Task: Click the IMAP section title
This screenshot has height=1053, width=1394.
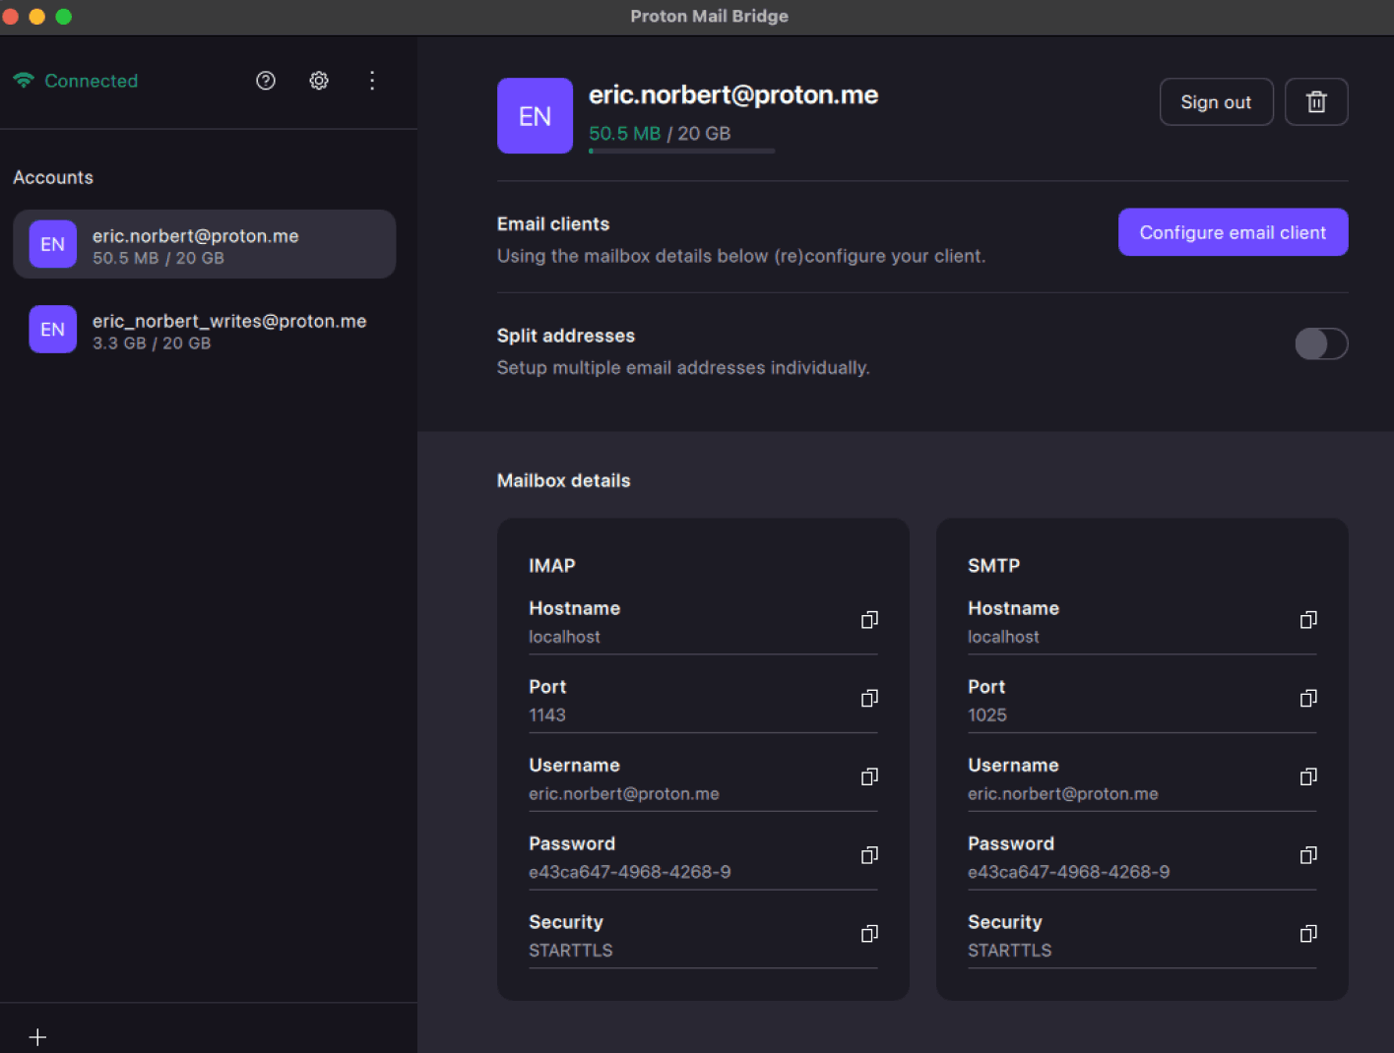Action: coord(551,566)
